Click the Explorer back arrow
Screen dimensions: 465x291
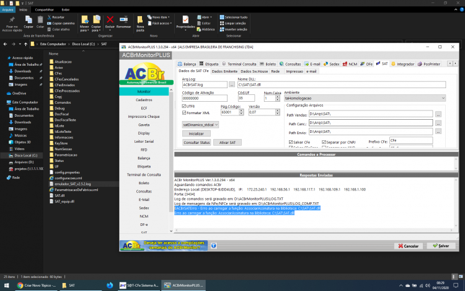6,44
